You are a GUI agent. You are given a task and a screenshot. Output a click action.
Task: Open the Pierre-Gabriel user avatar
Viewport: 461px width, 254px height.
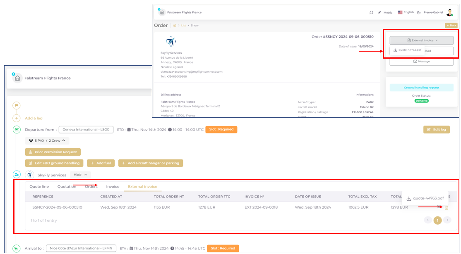(x=449, y=13)
